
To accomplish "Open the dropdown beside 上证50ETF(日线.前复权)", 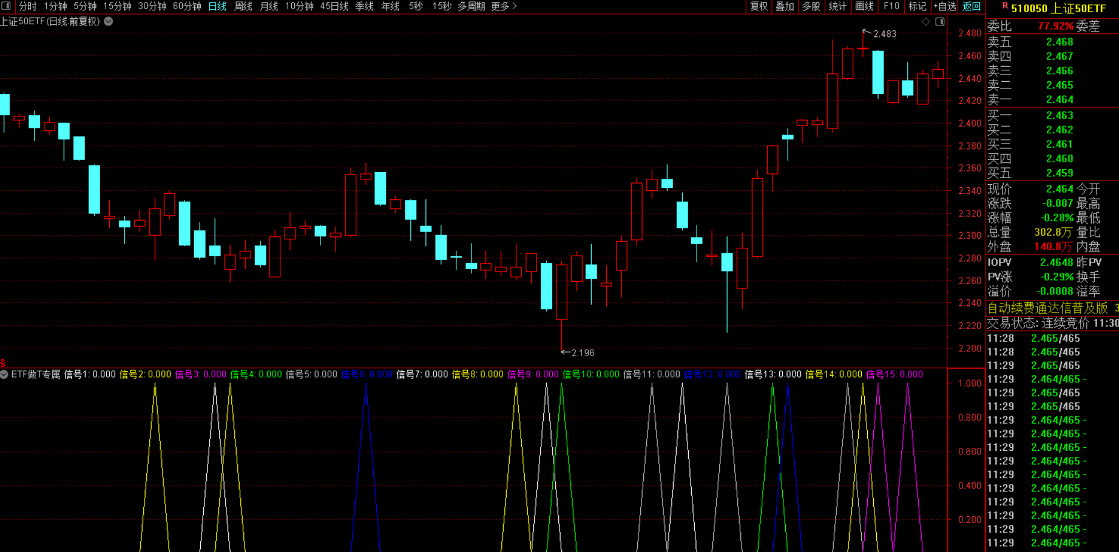I will [109, 21].
